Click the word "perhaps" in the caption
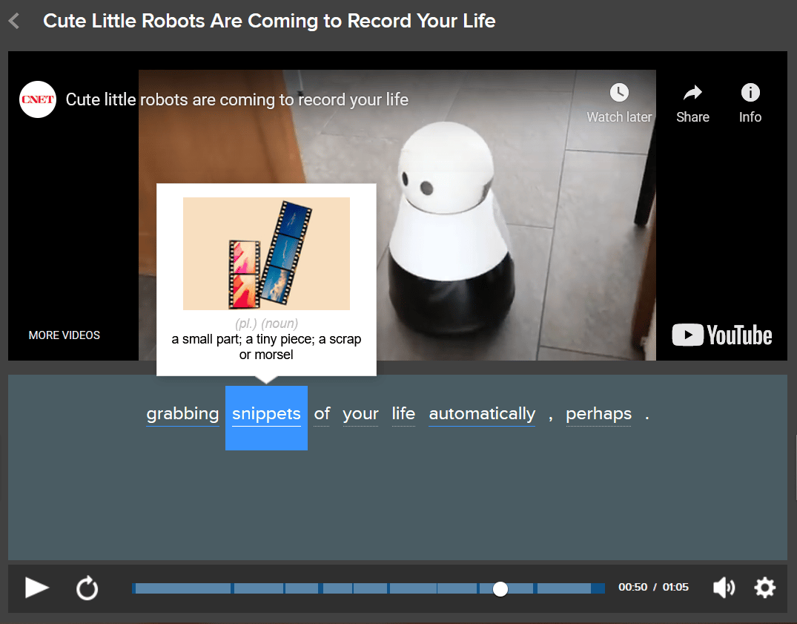Screen dimensions: 797x624 coord(598,414)
